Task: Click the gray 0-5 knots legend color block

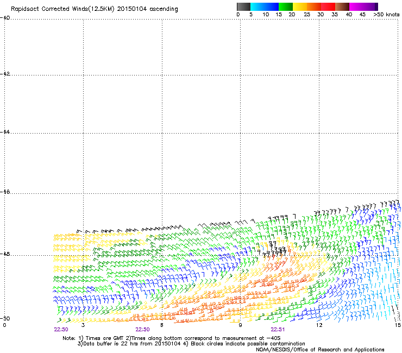Action: [243, 7]
